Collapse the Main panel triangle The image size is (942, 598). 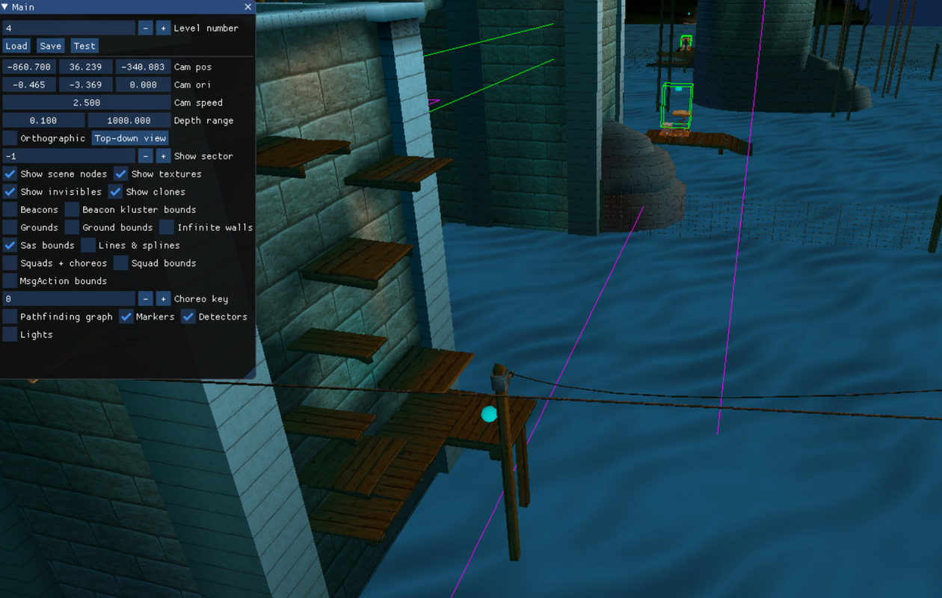6,7
